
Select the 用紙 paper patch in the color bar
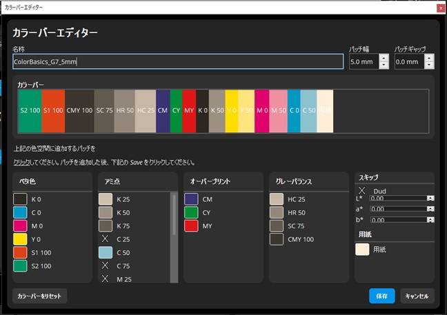[x=325, y=111]
